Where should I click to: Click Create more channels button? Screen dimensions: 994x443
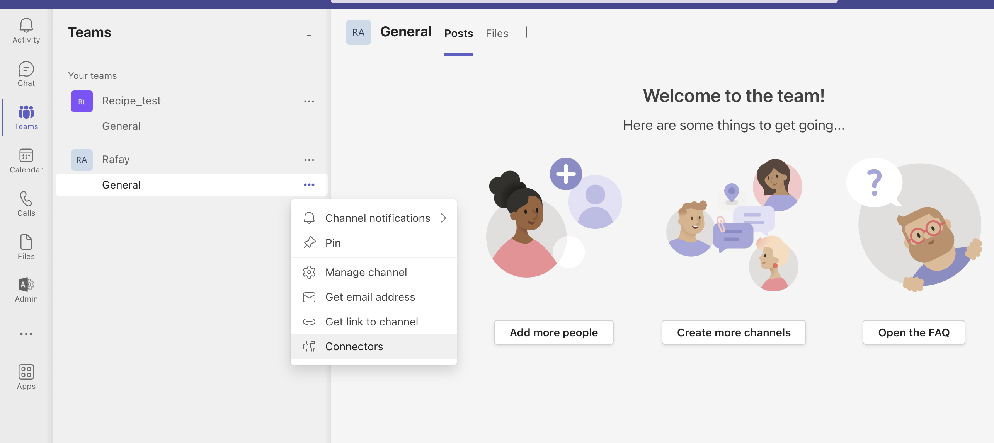coord(734,332)
